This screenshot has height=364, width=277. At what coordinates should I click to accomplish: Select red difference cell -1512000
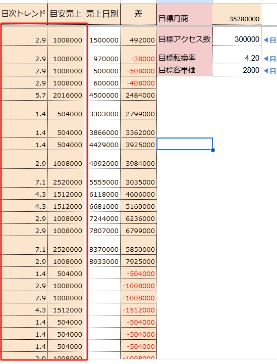coord(138,309)
